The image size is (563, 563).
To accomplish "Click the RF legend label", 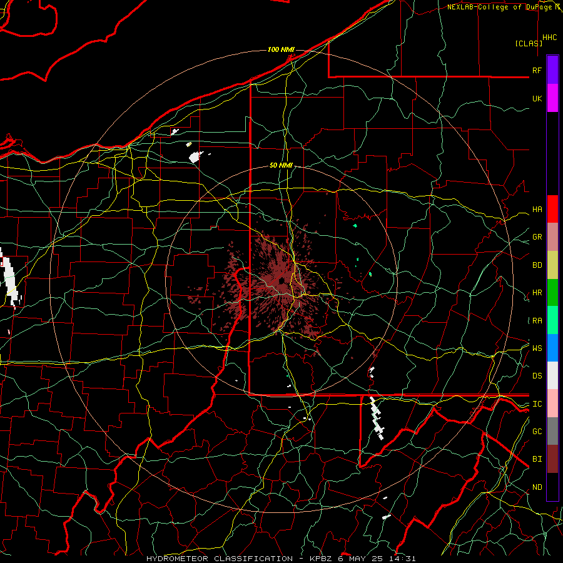I will point(537,70).
